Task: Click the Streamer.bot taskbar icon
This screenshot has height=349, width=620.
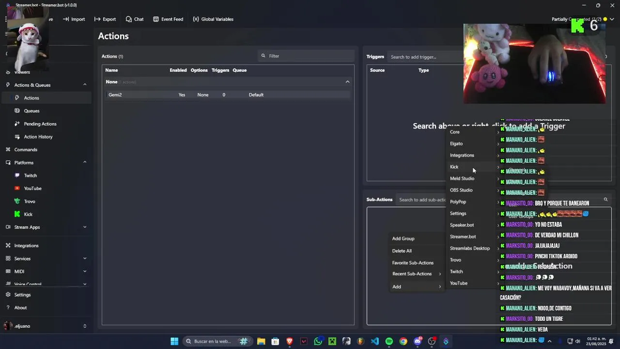Action: [446, 341]
